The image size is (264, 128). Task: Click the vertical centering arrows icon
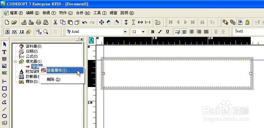point(126,22)
